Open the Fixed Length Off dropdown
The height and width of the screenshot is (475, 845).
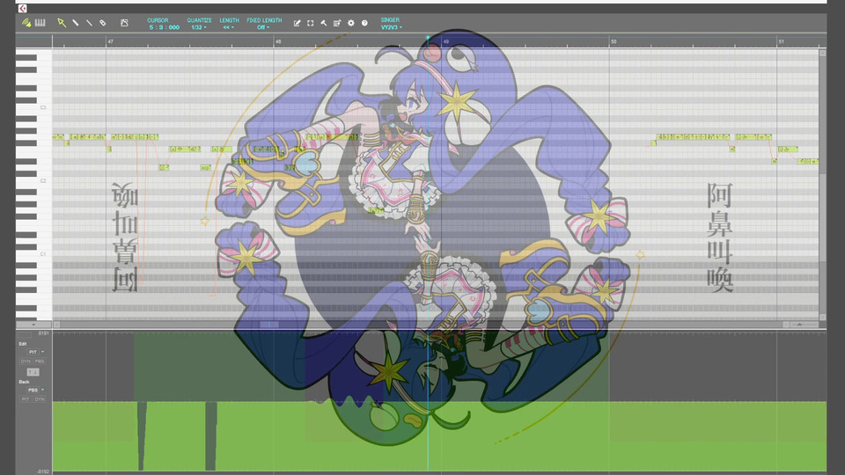[262, 27]
